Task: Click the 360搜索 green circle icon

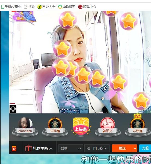Action: 60,7
